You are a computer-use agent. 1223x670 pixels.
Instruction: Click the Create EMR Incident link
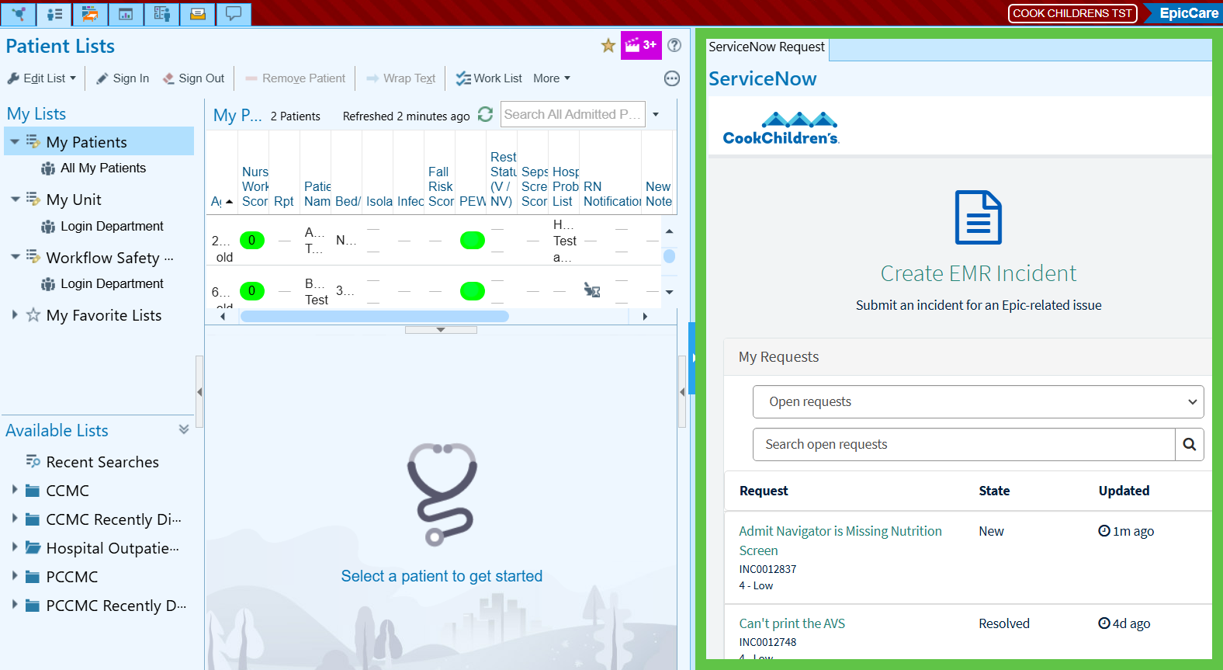point(979,273)
